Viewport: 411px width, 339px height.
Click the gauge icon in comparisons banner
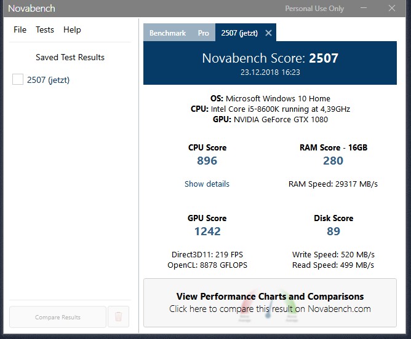[x=269, y=307]
